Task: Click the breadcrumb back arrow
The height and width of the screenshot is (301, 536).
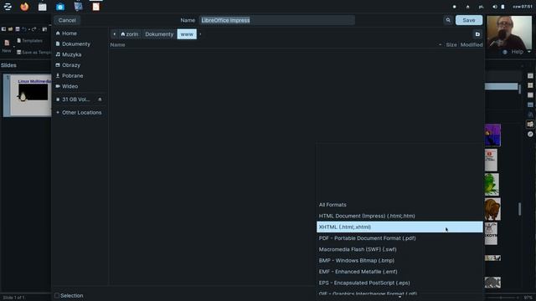Action: click(x=114, y=34)
